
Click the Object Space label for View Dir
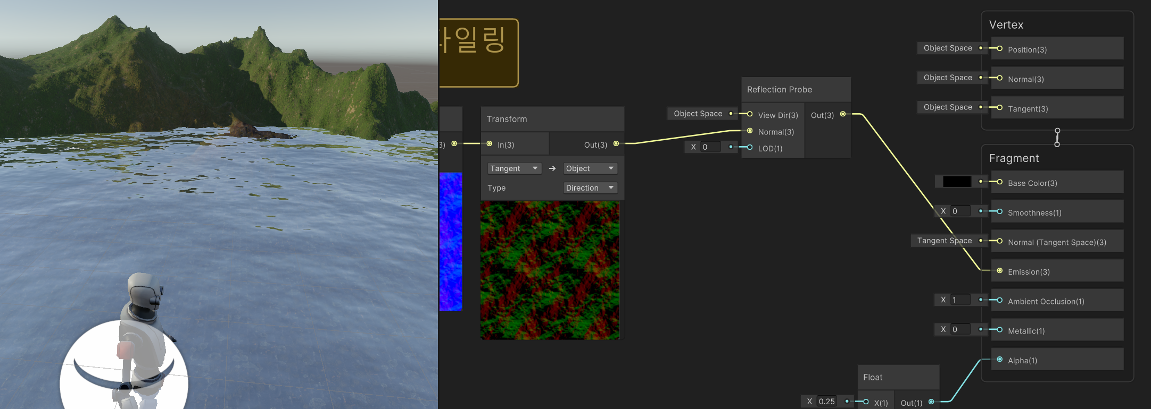698,114
